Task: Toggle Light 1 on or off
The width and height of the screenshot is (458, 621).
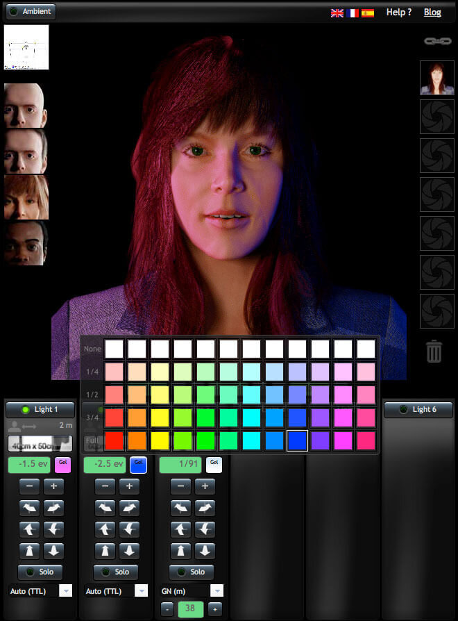Action: tap(40, 410)
